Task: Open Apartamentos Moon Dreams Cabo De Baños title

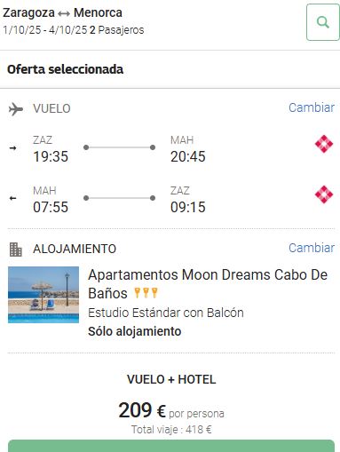Action: click(x=208, y=284)
